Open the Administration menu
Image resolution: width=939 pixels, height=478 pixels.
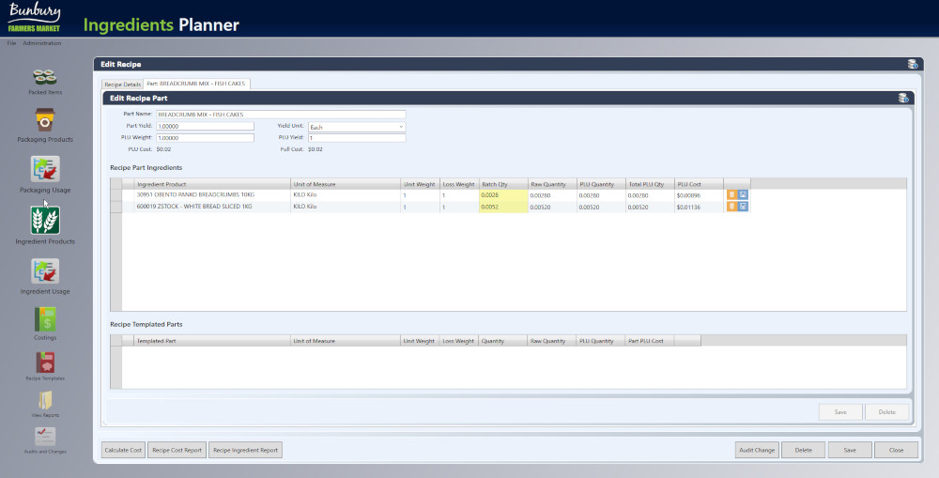pos(42,43)
